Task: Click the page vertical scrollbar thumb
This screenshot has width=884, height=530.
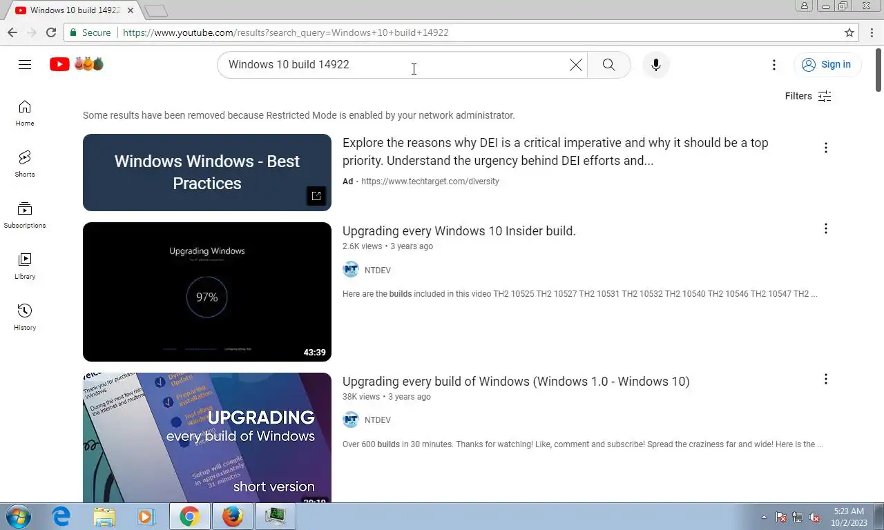Action: click(878, 69)
